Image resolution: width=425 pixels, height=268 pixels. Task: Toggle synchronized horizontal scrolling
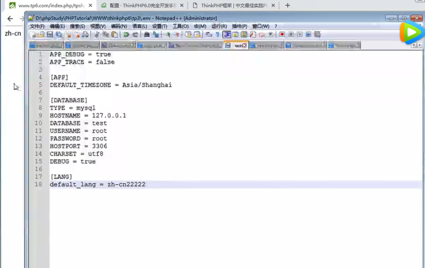(197, 34)
